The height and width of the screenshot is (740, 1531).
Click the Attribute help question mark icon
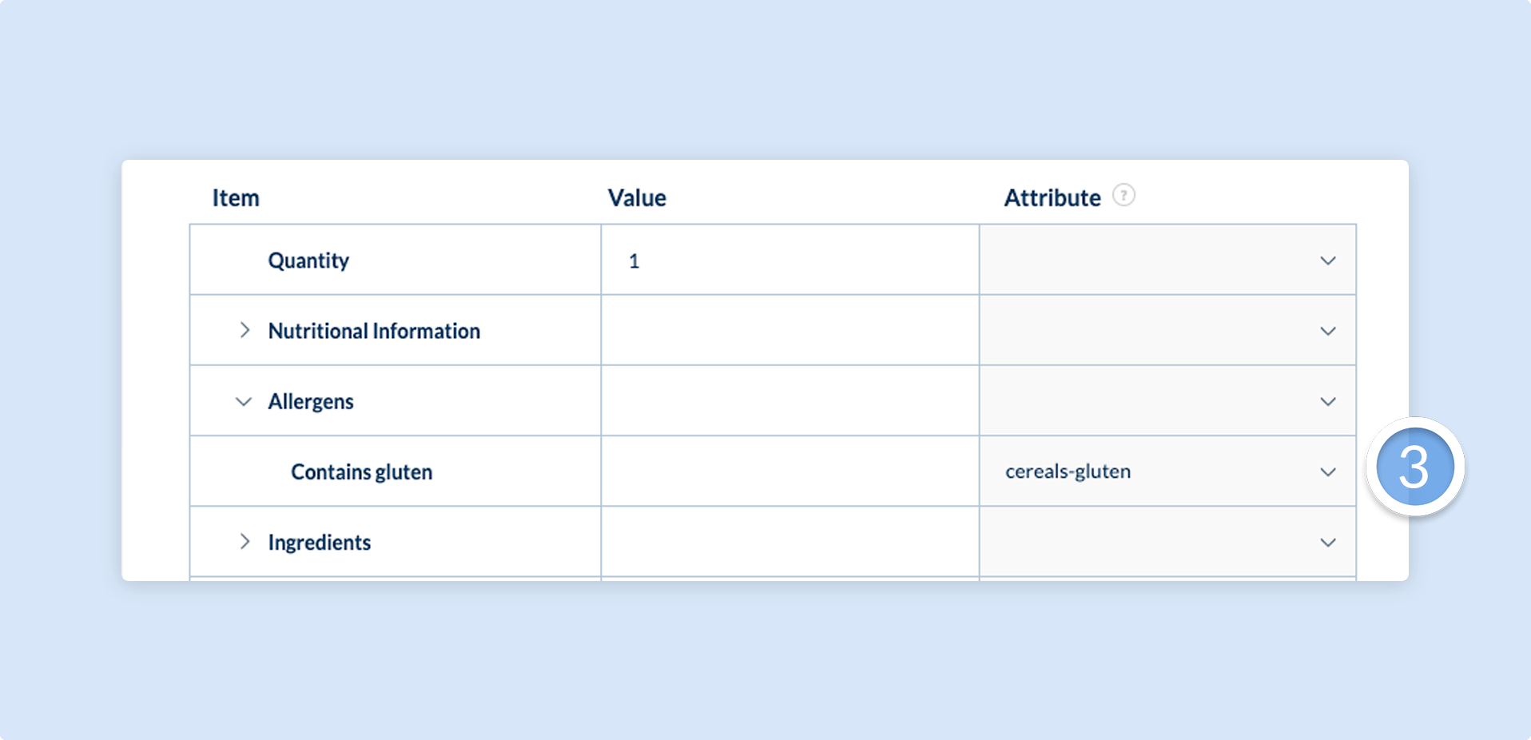1123,195
